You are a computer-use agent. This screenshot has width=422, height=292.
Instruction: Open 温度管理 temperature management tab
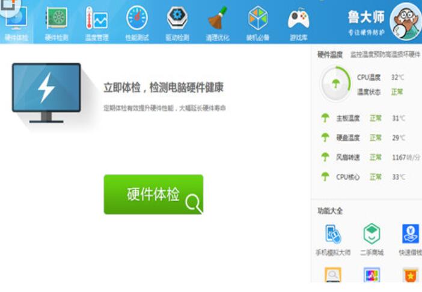tap(97, 23)
